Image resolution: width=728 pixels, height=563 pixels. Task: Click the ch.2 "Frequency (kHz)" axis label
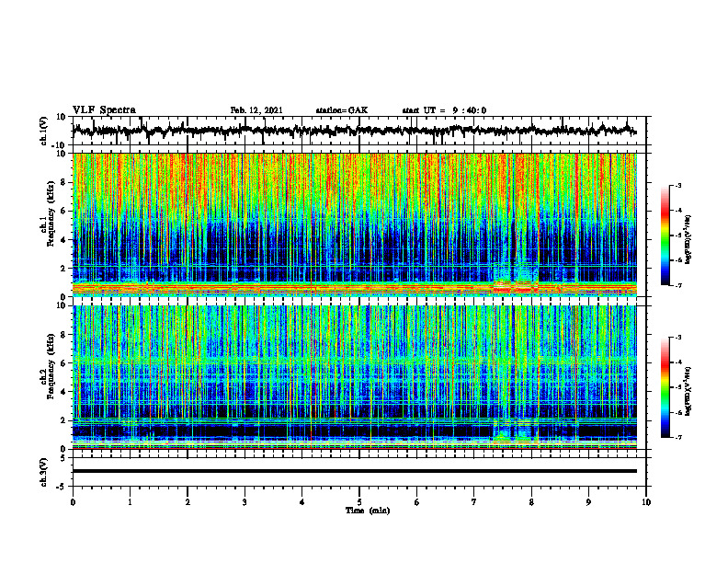(x=51, y=366)
